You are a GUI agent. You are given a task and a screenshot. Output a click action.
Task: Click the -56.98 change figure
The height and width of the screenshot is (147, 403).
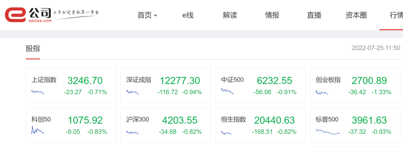(262, 92)
